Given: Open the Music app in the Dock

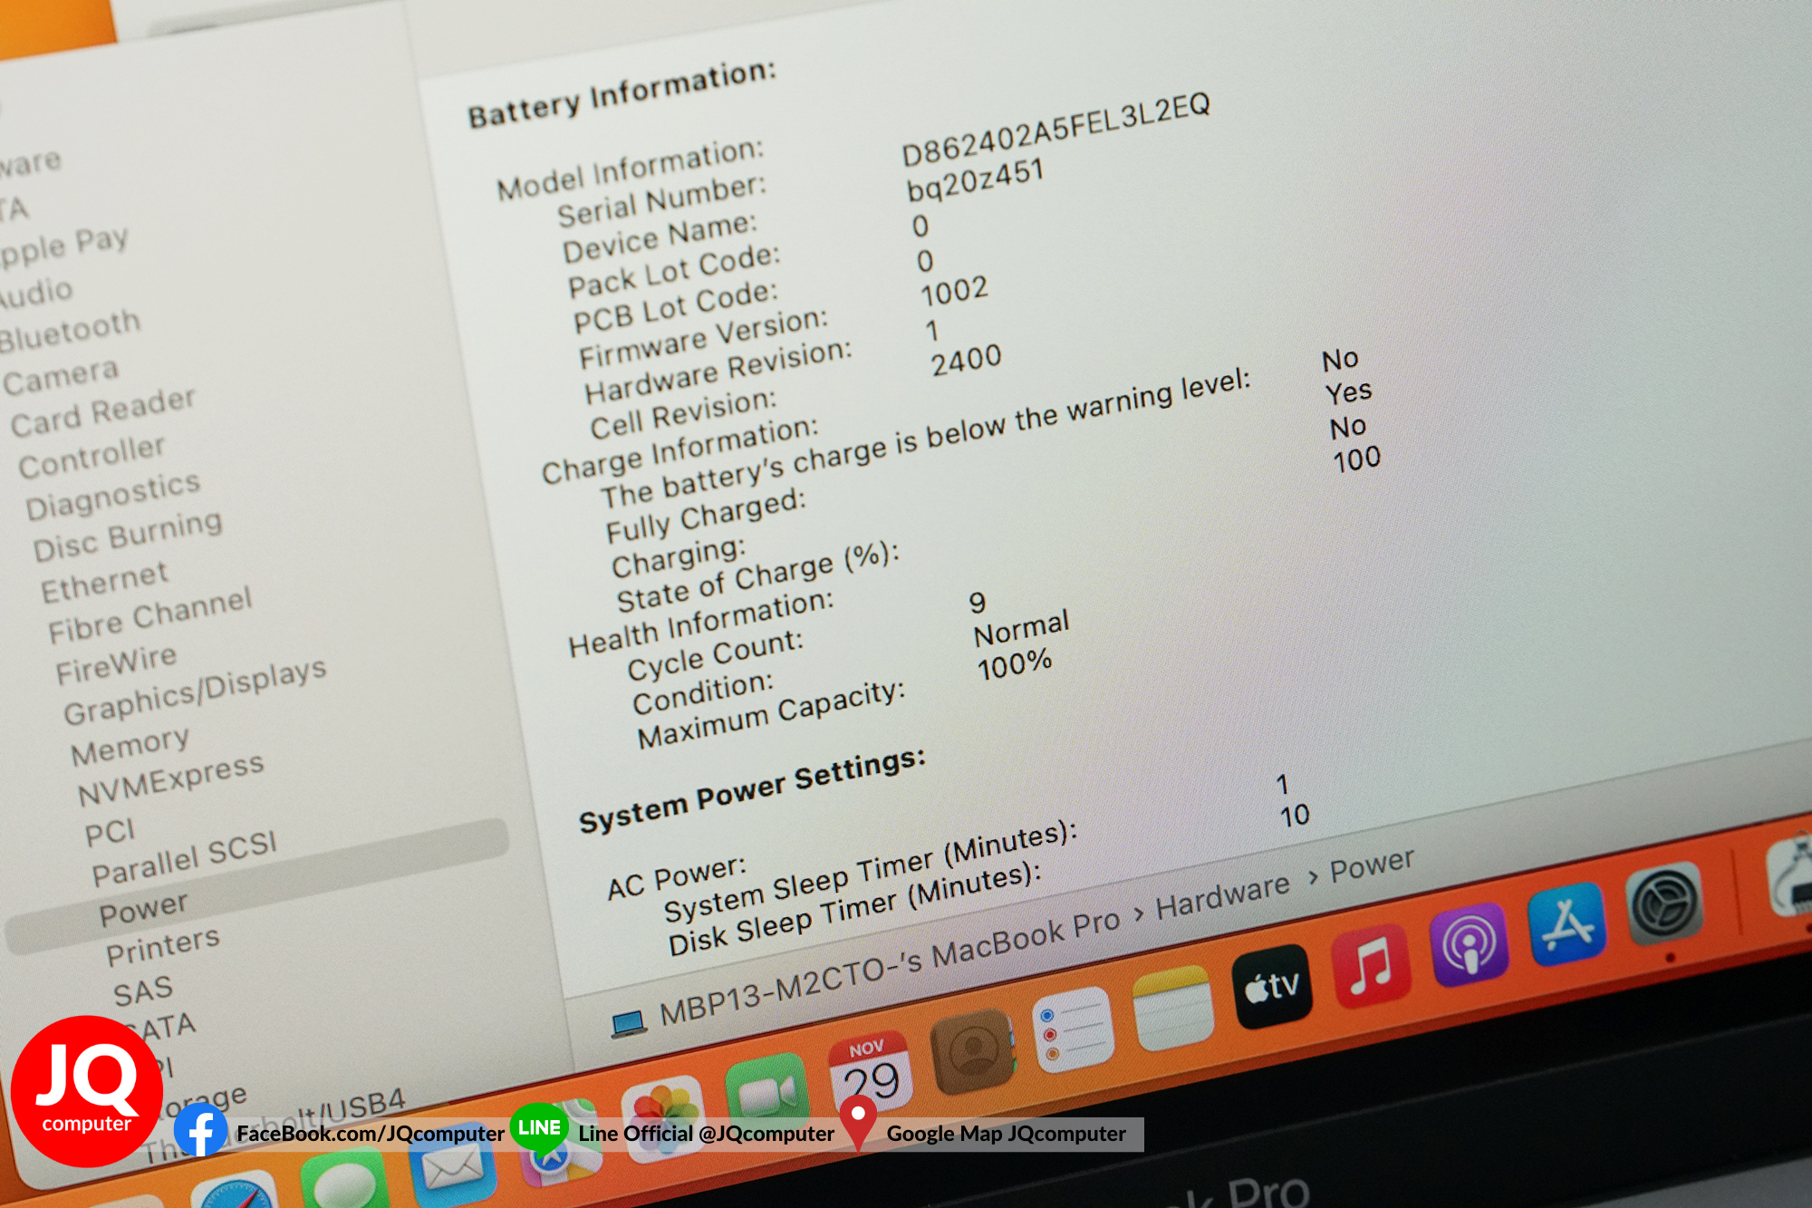Looking at the screenshot, I should (x=1371, y=964).
